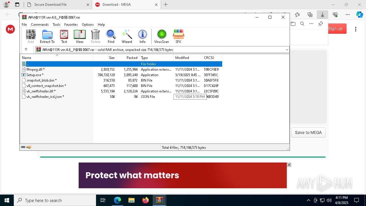Viewport: 366px width, 206px height.
Task: Open the volume control in tray
Action: click(329, 200)
